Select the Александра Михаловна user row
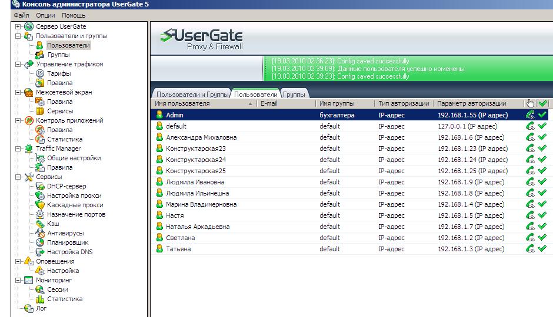The height and width of the screenshot is (317, 553). click(350, 137)
